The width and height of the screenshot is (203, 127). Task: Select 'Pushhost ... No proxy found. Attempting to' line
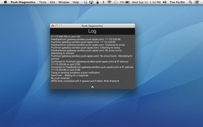tap(92, 56)
